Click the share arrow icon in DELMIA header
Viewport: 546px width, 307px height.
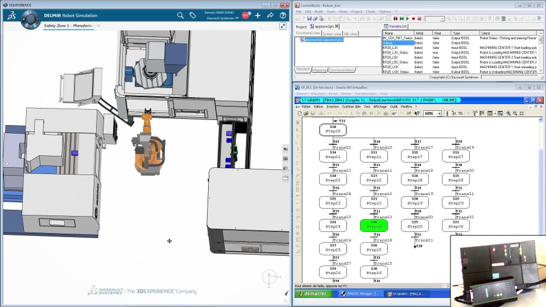pyautogui.click(x=270, y=15)
